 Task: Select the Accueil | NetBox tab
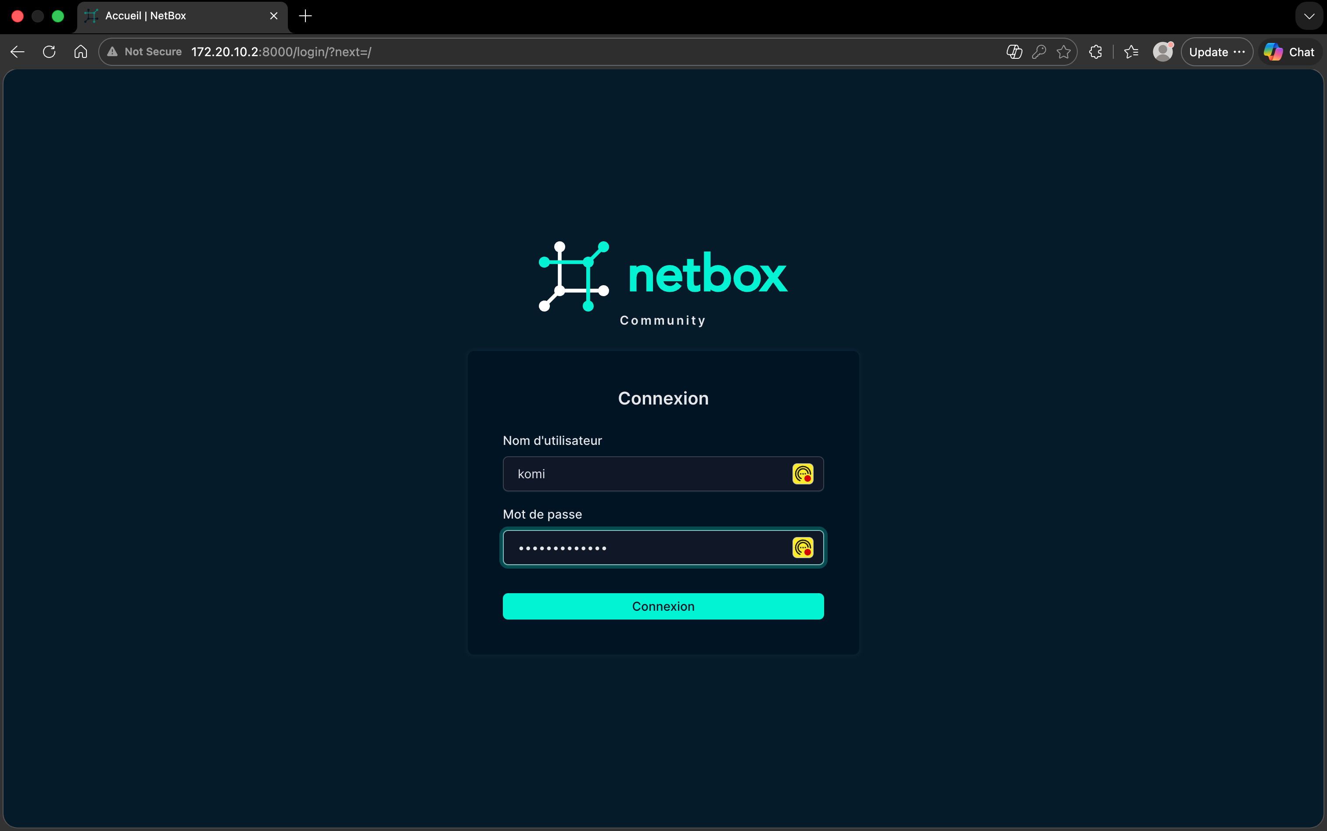pos(182,17)
